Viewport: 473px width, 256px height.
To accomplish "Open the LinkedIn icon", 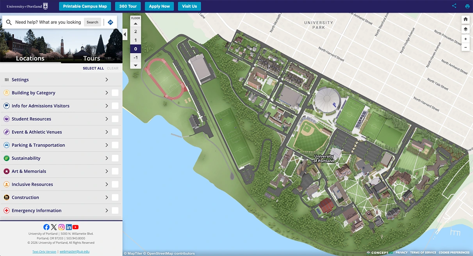I will (x=69, y=227).
